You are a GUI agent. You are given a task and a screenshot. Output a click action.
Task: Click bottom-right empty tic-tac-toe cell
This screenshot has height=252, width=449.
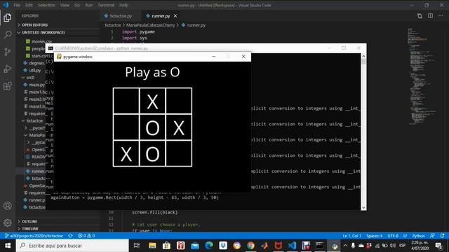pyautogui.click(x=179, y=154)
